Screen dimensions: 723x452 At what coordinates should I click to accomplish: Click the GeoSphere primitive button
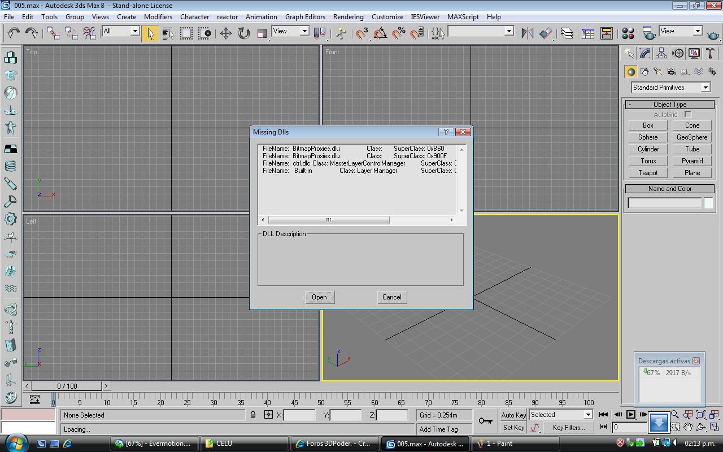tap(692, 137)
